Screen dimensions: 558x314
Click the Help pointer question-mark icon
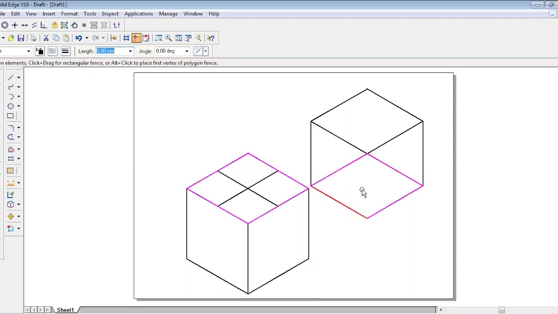(x=211, y=38)
